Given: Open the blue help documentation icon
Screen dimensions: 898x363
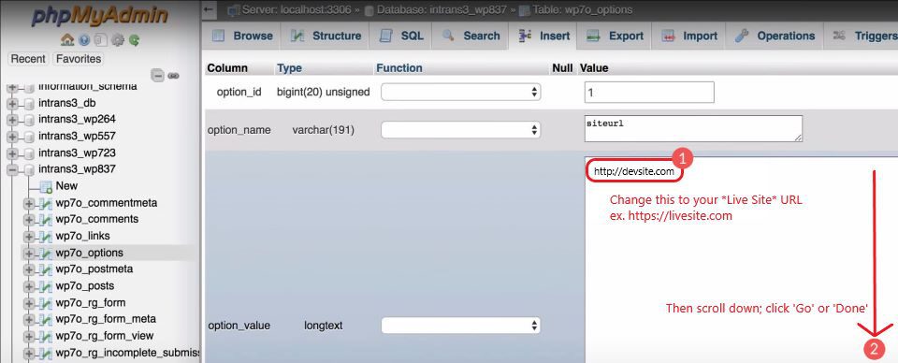Looking at the screenshot, I should point(84,40).
